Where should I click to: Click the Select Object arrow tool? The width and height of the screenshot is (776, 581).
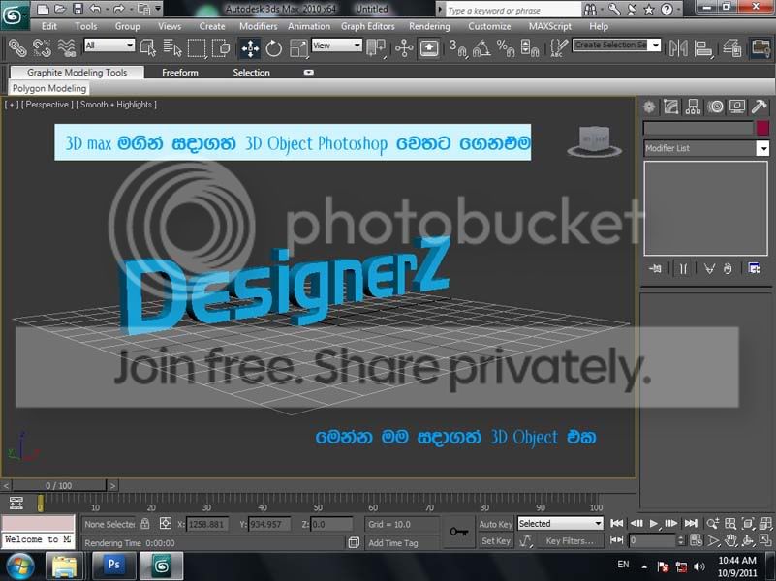148,48
